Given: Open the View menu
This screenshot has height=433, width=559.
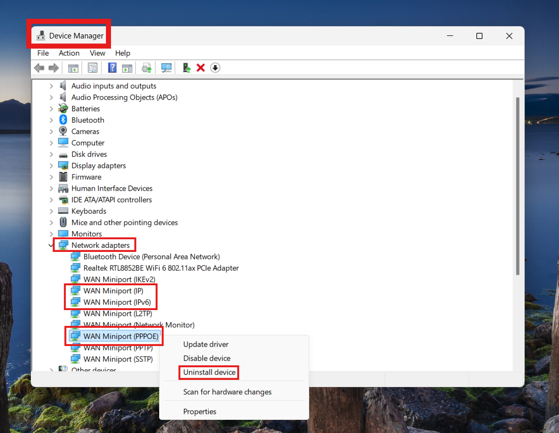Looking at the screenshot, I should click(97, 53).
